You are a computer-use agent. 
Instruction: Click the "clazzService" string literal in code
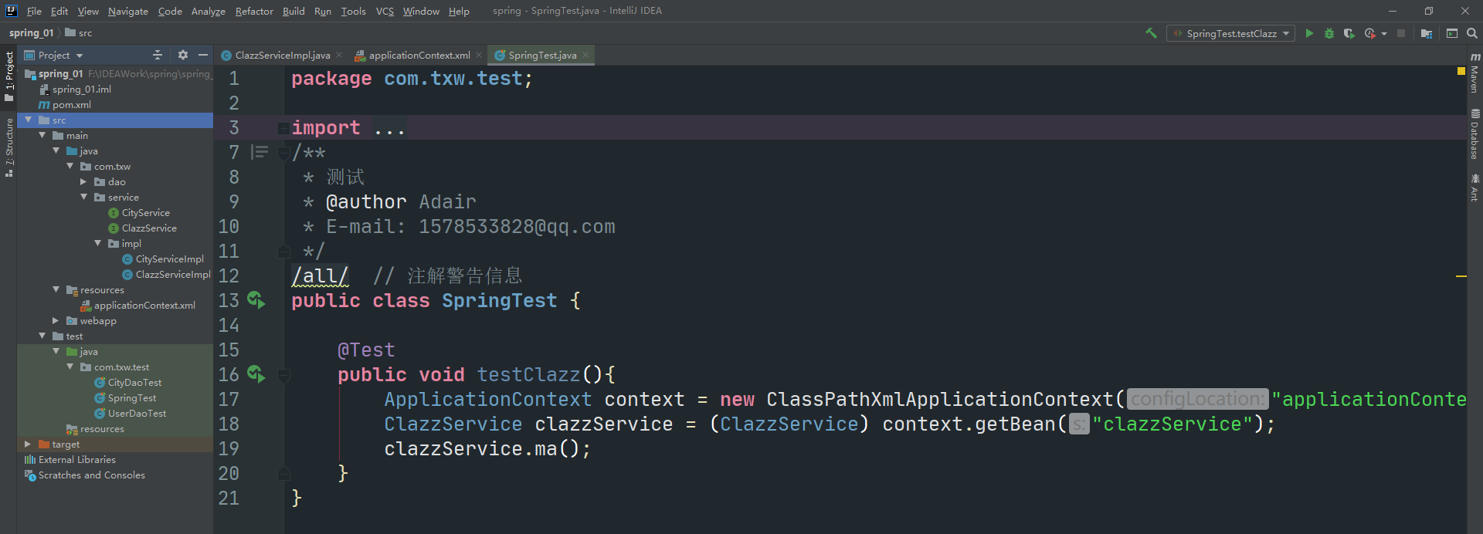pos(1172,424)
